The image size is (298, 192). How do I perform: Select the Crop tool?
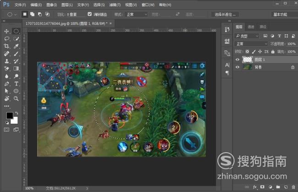coord(6,46)
